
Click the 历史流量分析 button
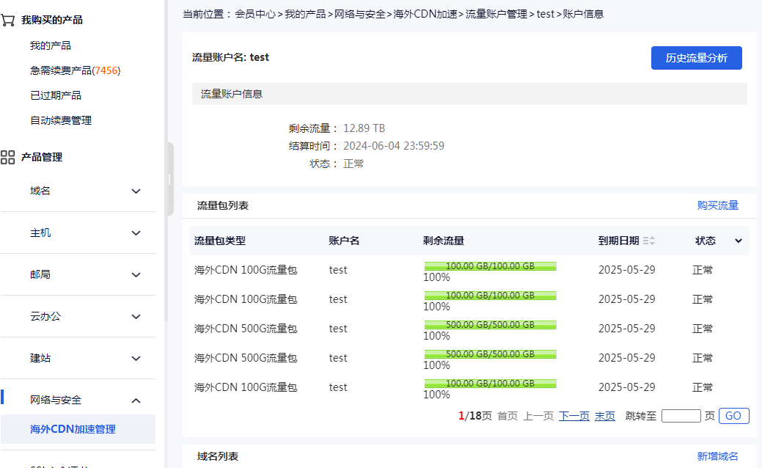pyautogui.click(x=696, y=58)
